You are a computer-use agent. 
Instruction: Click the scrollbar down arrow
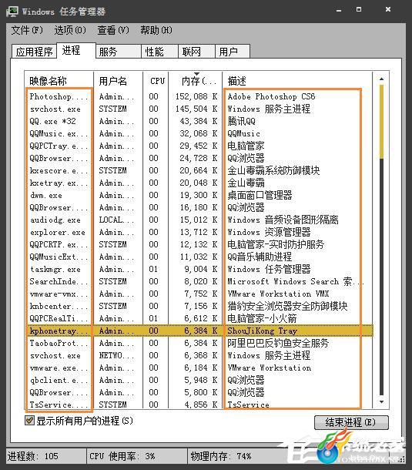[x=381, y=402]
